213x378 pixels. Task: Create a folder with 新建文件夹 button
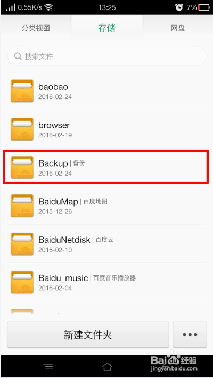88,334
